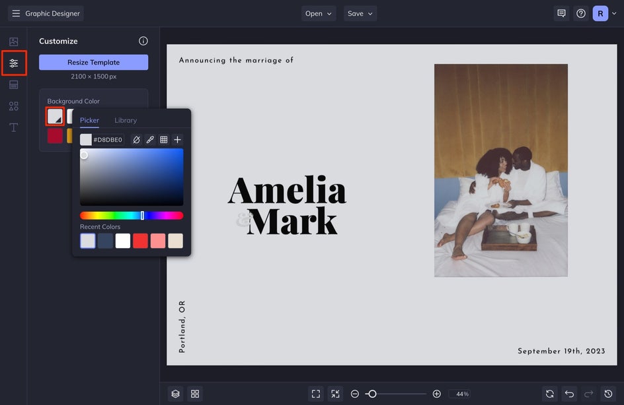The width and height of the screenshot is (624, 405).
Task: Click the hex color field #D8DBE0
Action: [x=108, y=140]
